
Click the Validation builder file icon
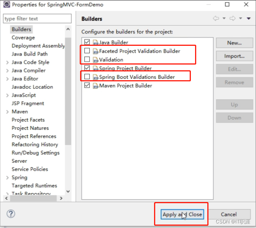coord(95,60)
